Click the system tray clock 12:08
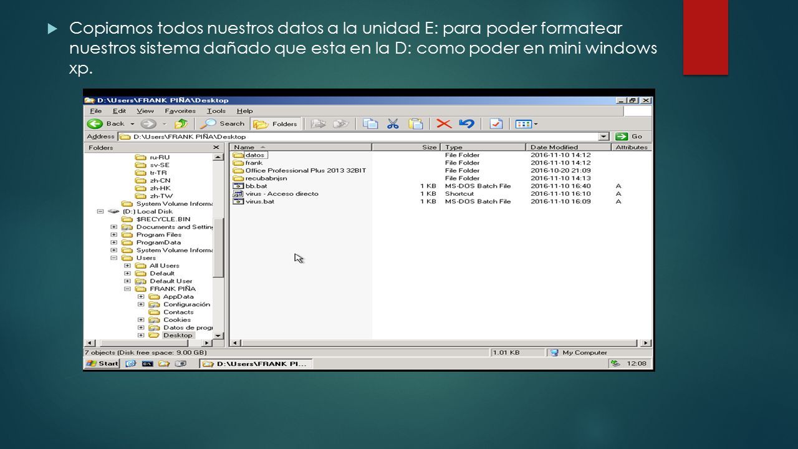 tap(637, 363)
